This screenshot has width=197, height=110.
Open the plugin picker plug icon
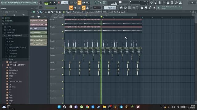[x=146, y=8]
